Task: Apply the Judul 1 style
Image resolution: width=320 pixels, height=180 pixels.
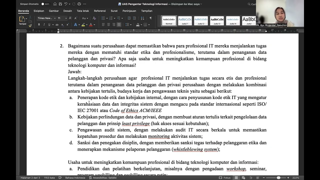Action: 185,21
